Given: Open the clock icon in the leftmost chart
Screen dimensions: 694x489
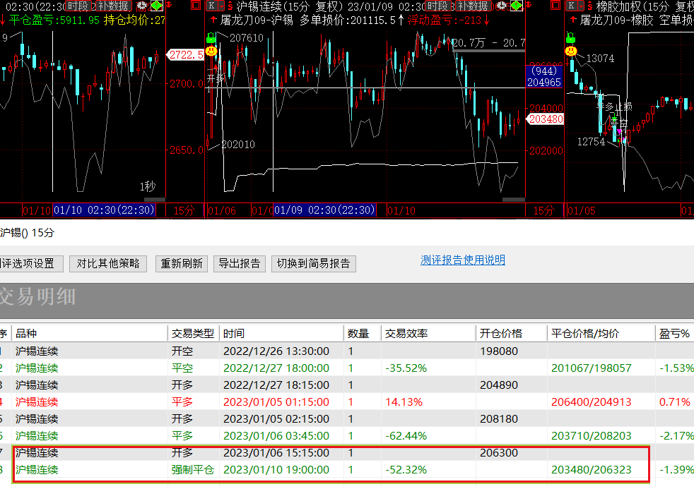Looking at the screenshot, I should click(x=142, y=6).
